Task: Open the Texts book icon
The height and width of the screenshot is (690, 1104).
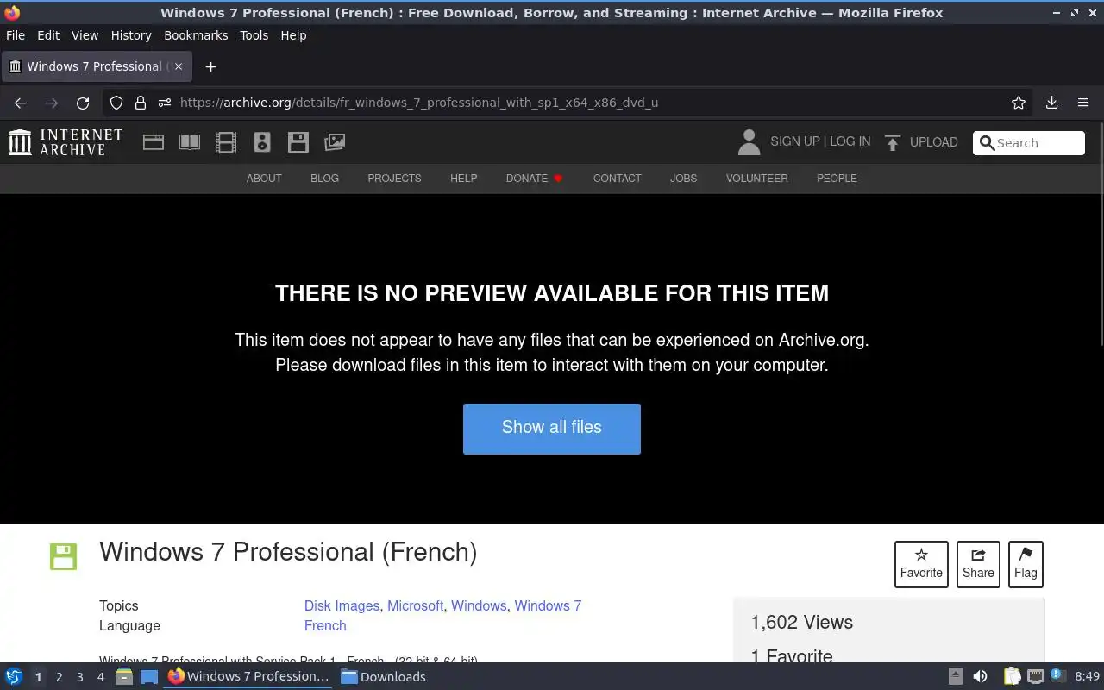Action: [x=190, y=142]
